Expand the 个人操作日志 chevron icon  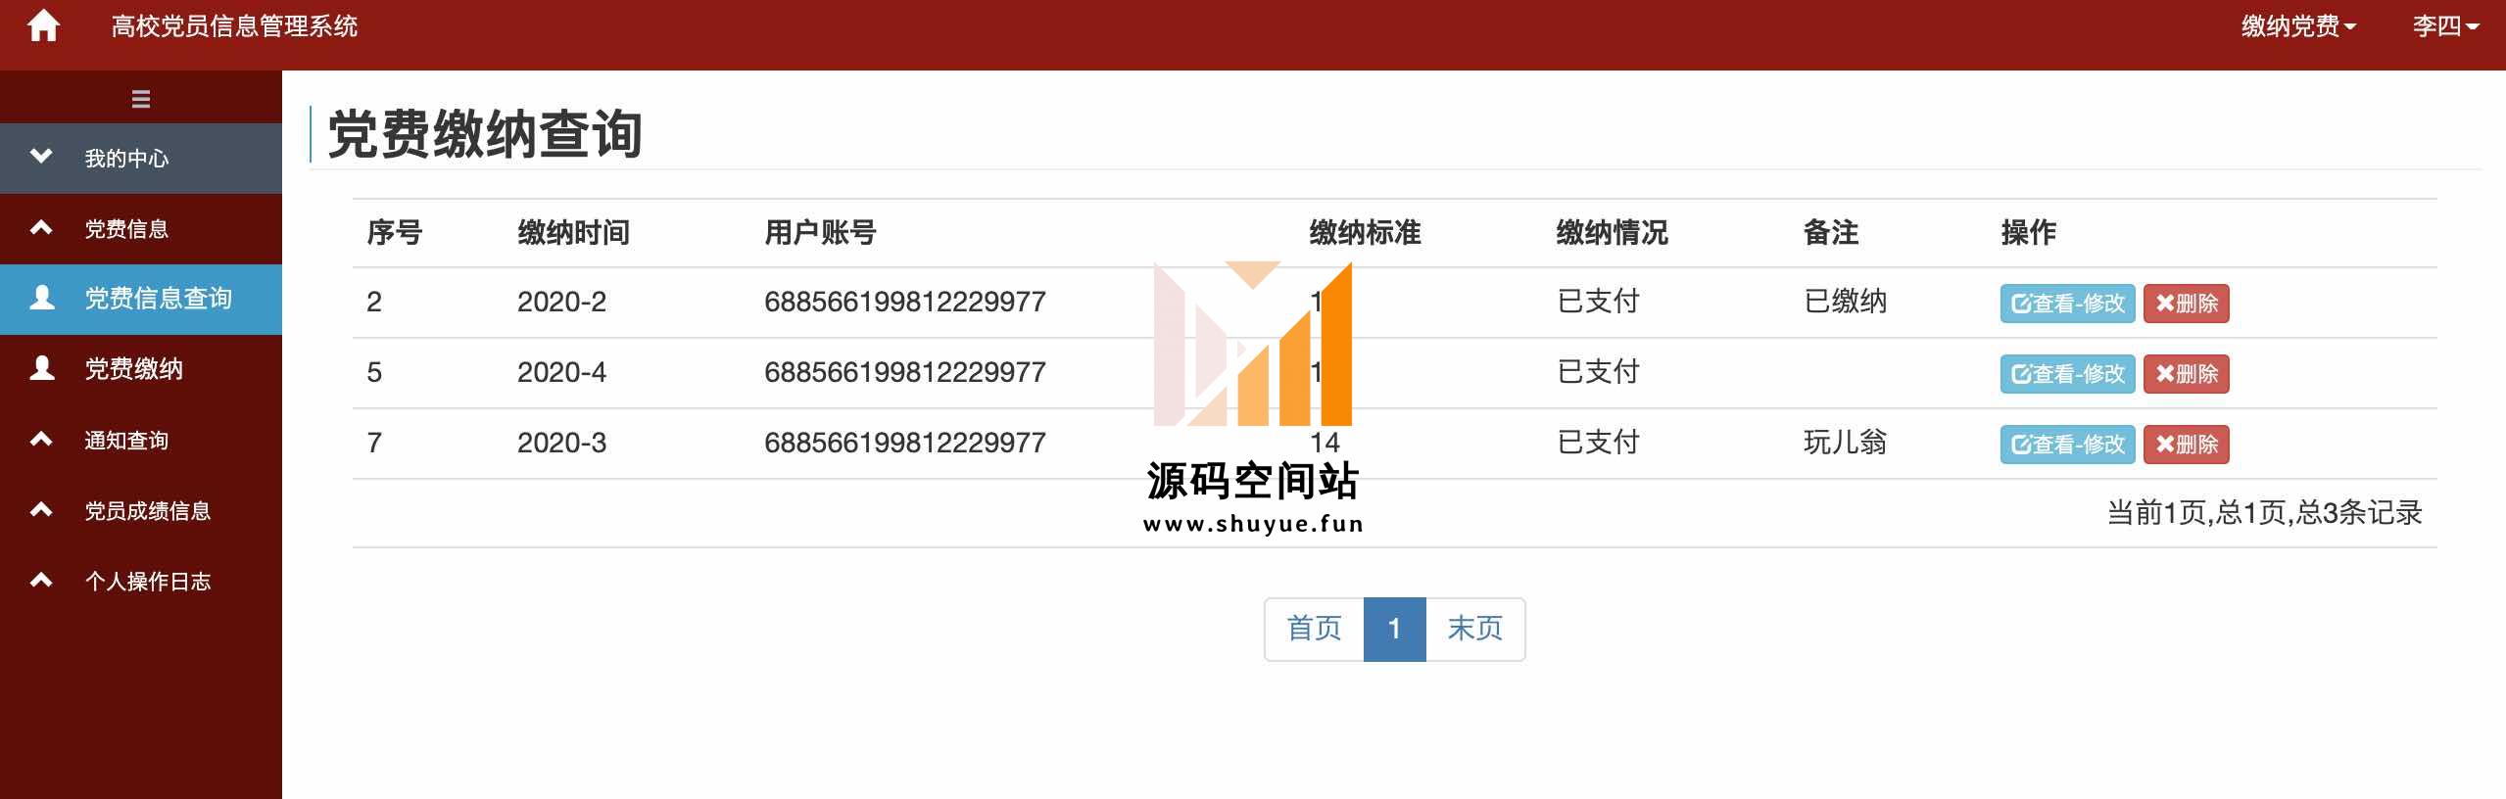41,580
